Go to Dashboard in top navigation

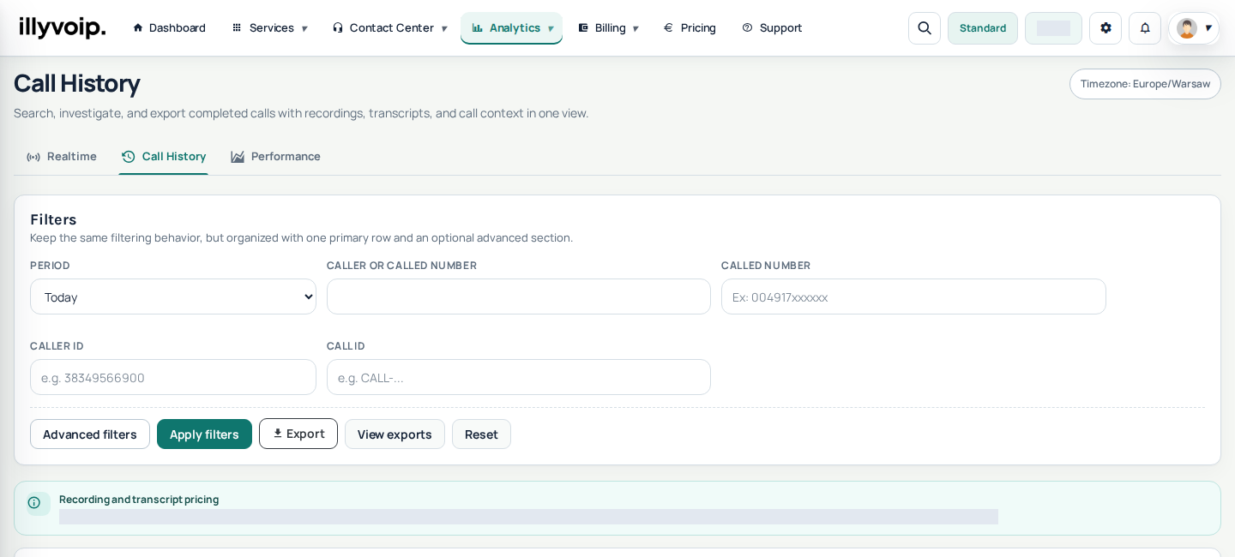click(x=169, y=27)
